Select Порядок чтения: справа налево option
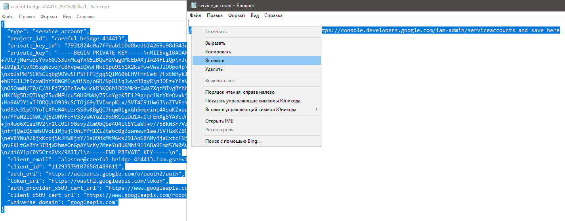Viewport: 565px width, 221px height. coord(257,92)
